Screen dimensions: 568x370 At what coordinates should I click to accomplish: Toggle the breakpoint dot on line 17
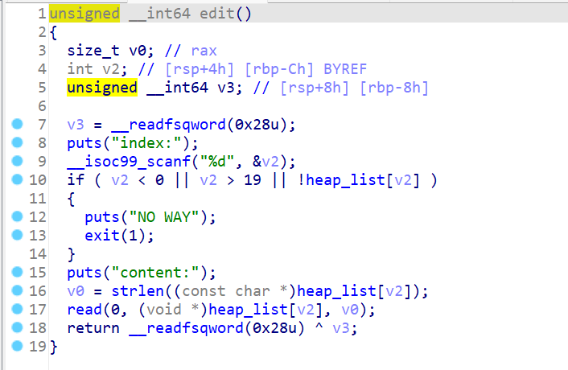[x=17, y=309]
